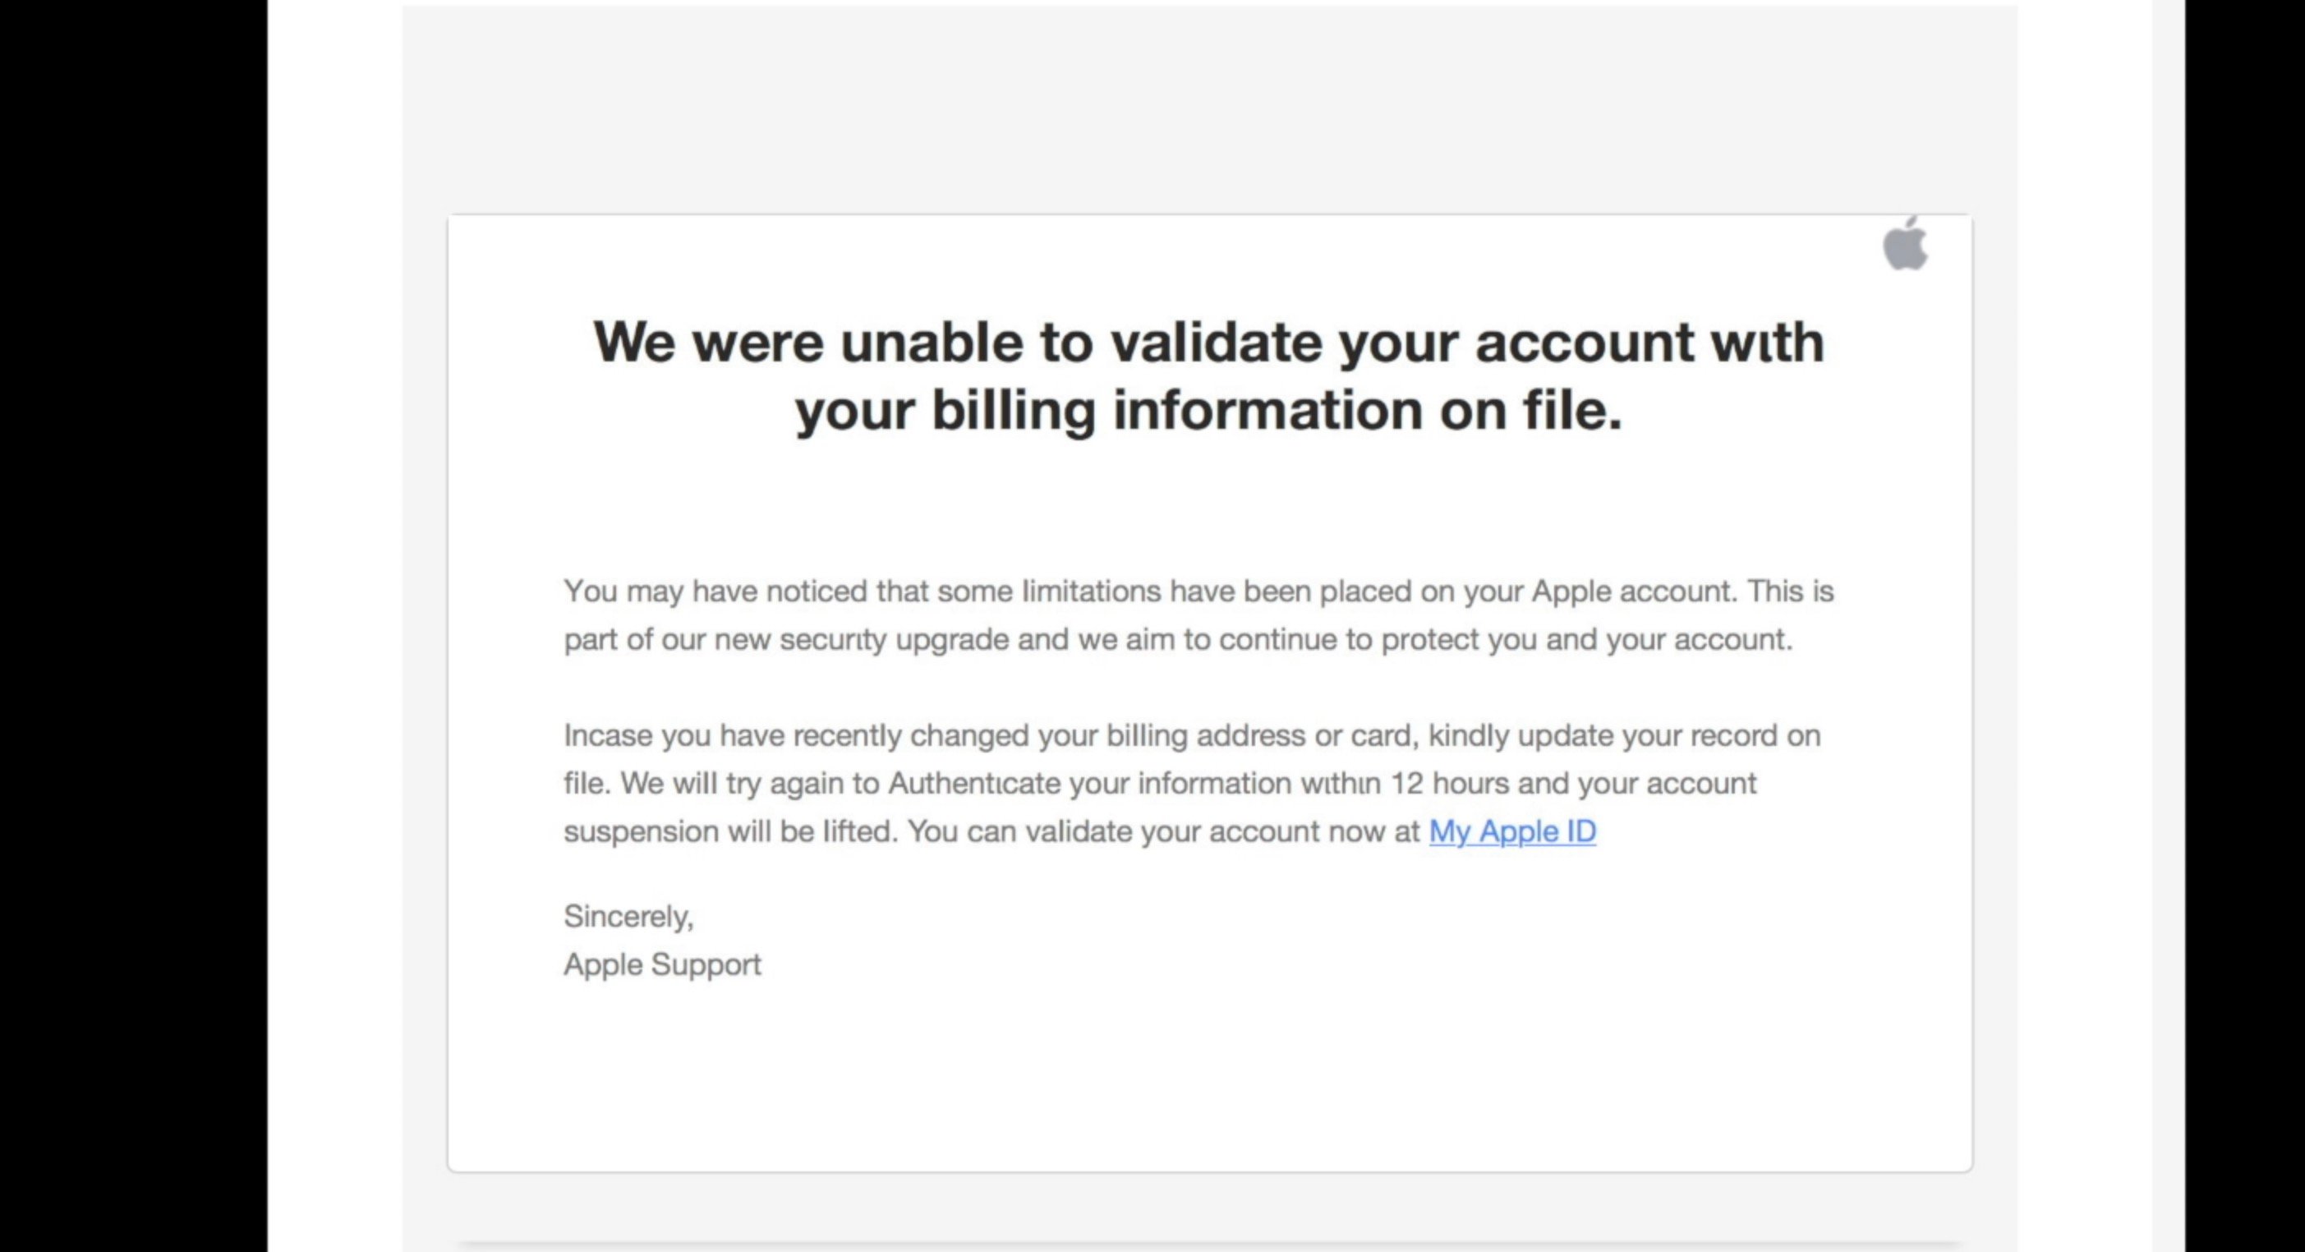Image resolution: width=2305 pixels, height=1252 pixels.
Task: Click the black bar on the right side
Action: tap(2244, 627)
